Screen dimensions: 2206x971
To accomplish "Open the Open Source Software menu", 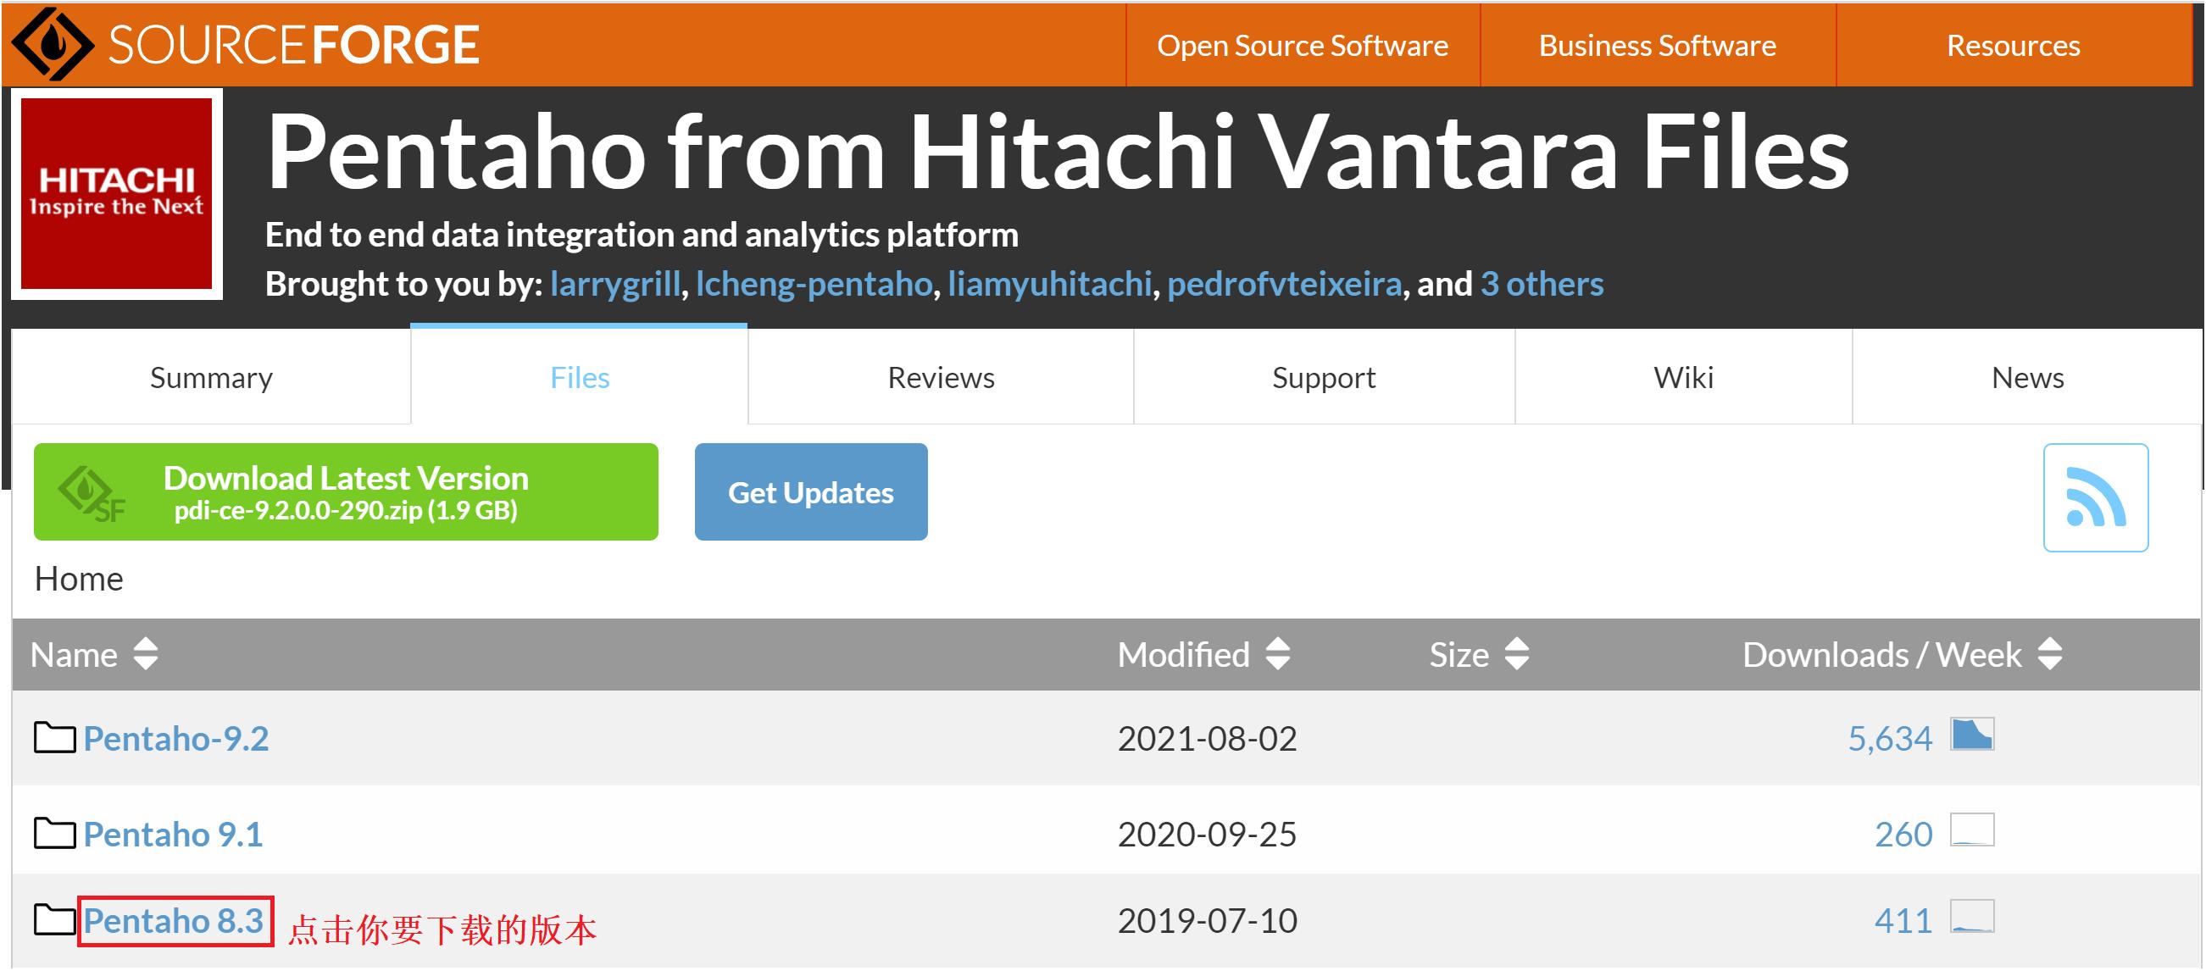I will [x=1303, y=45].
